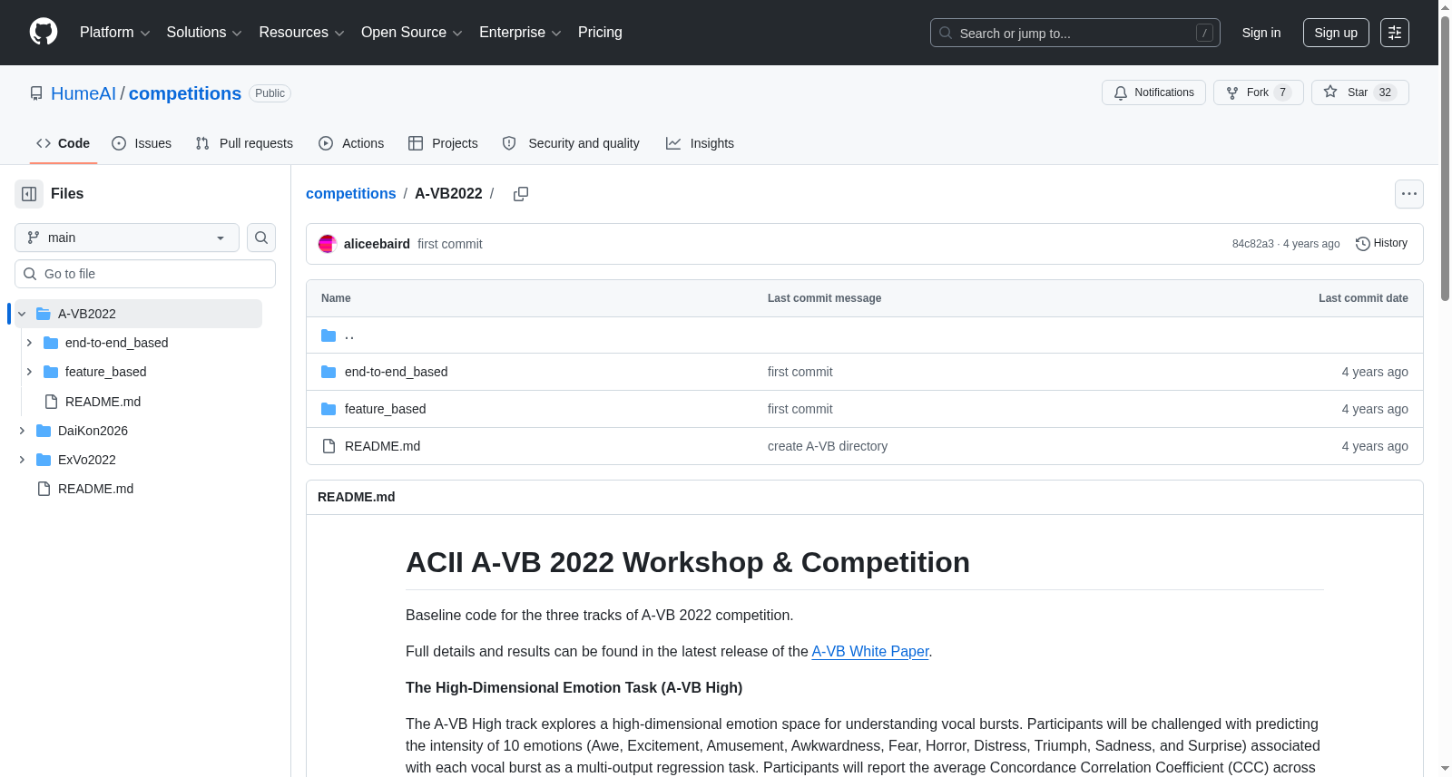Click the fork icon
The image size is (1452, 777).
pos(1232,92)
